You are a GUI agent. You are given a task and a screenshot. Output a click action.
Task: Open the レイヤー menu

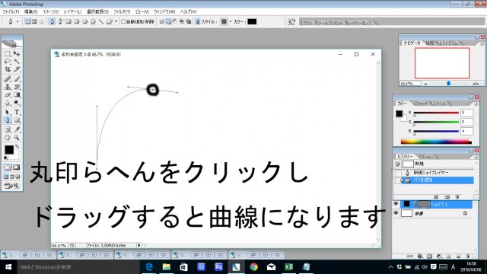tap(72, 11)
